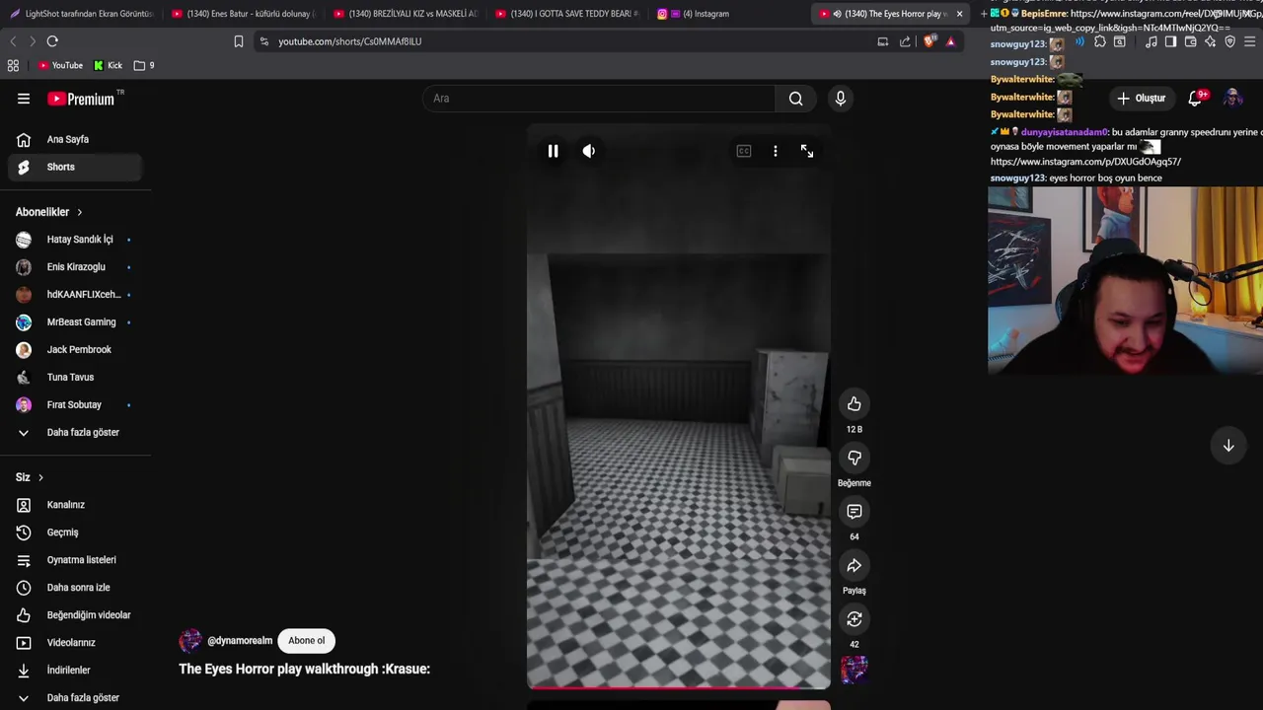The image size is (1263, 710).
Task: Open the hdKAANFLIXceh... channel
Action: [x=76, y=295]
